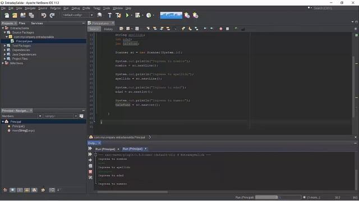The width and height of the screenshot is (359, 201).
Task: Click the Save All toolbar icon
Action: click(31, 15)
